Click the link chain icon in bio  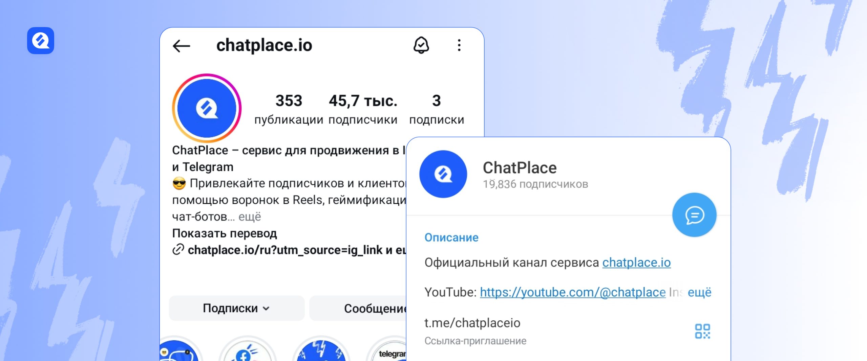click(178, 250)
